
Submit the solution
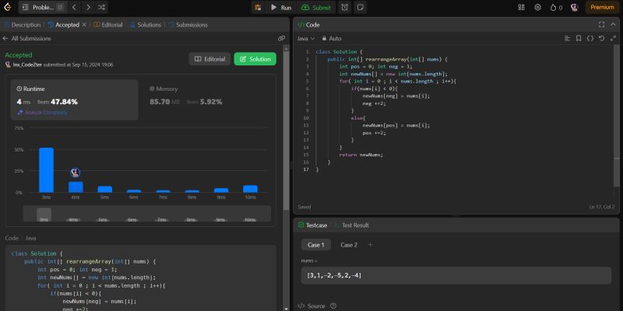click(x=316, y=7)
